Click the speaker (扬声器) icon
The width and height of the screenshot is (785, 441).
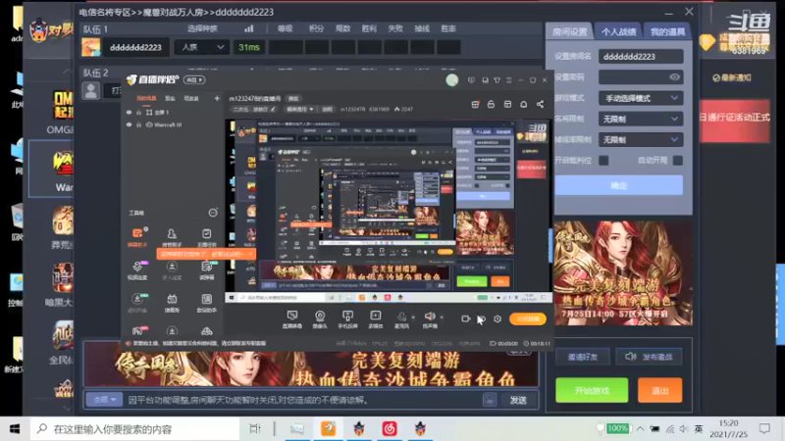tap(430, 318)
